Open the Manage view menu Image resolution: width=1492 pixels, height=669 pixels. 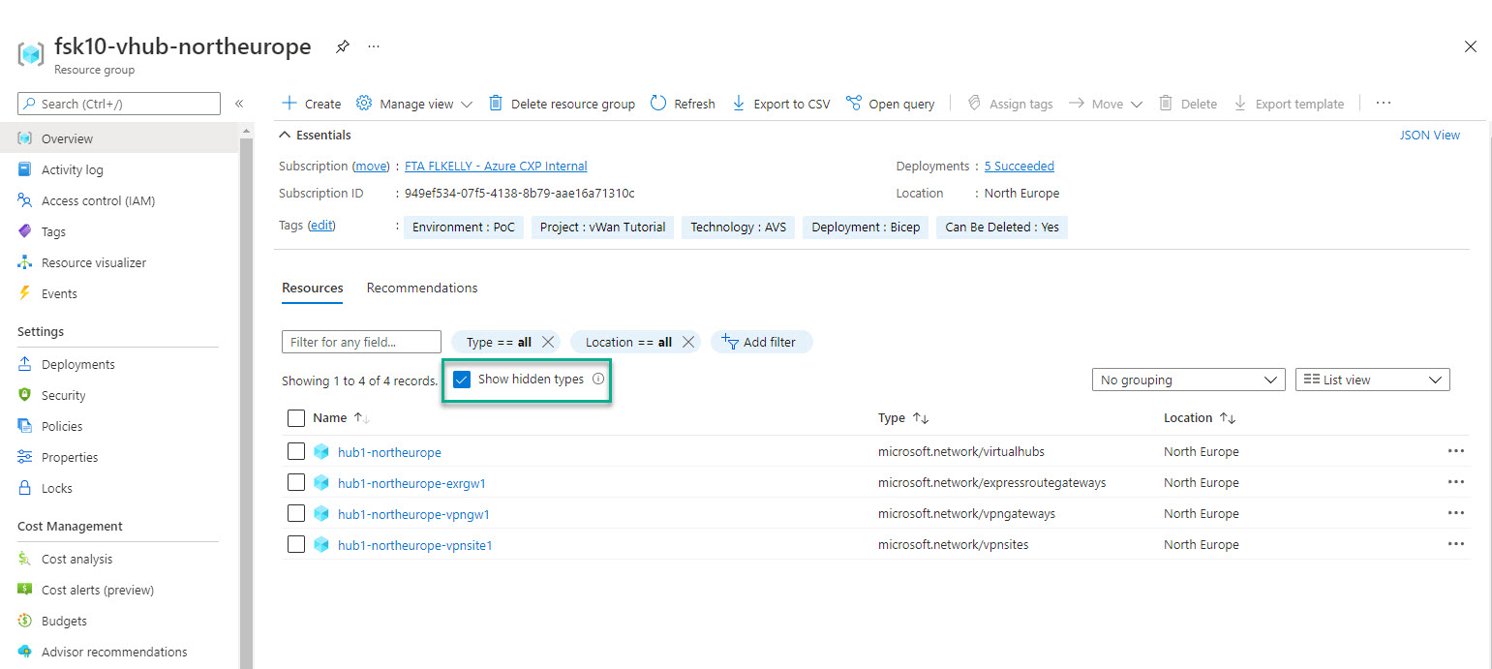413,103
